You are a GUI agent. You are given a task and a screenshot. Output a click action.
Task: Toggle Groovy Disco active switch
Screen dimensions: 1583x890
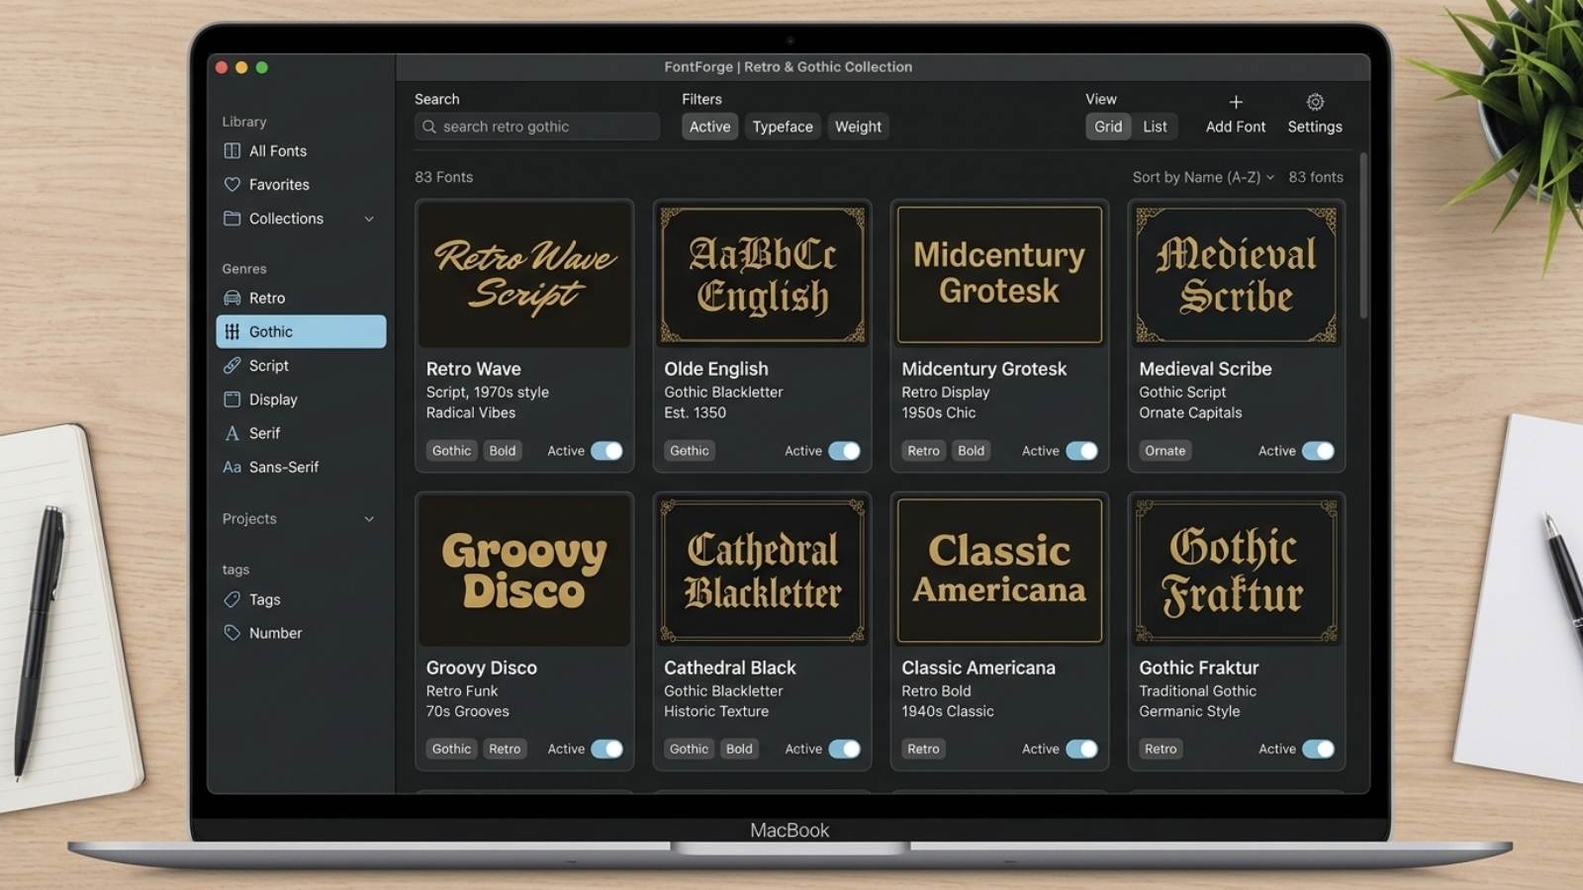(x=606, y=750)
